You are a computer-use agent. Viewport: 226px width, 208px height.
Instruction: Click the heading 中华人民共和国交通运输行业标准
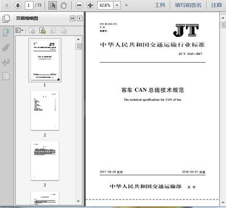153,45
